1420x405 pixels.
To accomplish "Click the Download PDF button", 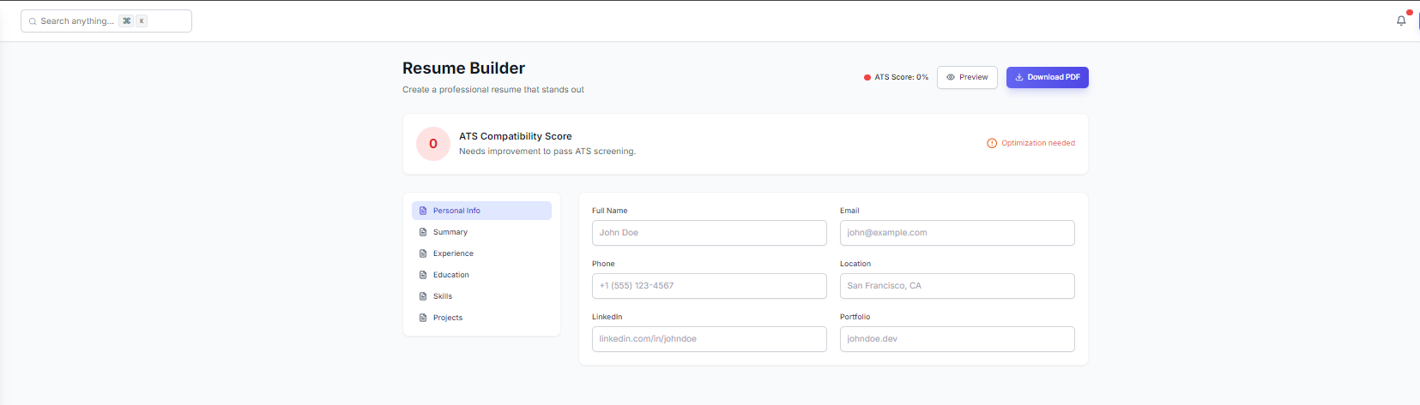I will [x=1048, y=77].
